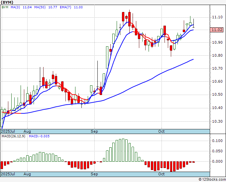Viewport: 226px width, 182px height.
Task: Click Aug on the MACD axis
Action: (27, 174)
